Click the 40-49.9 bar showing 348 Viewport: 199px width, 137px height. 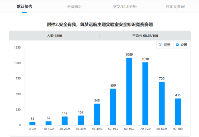coord(97,114)
